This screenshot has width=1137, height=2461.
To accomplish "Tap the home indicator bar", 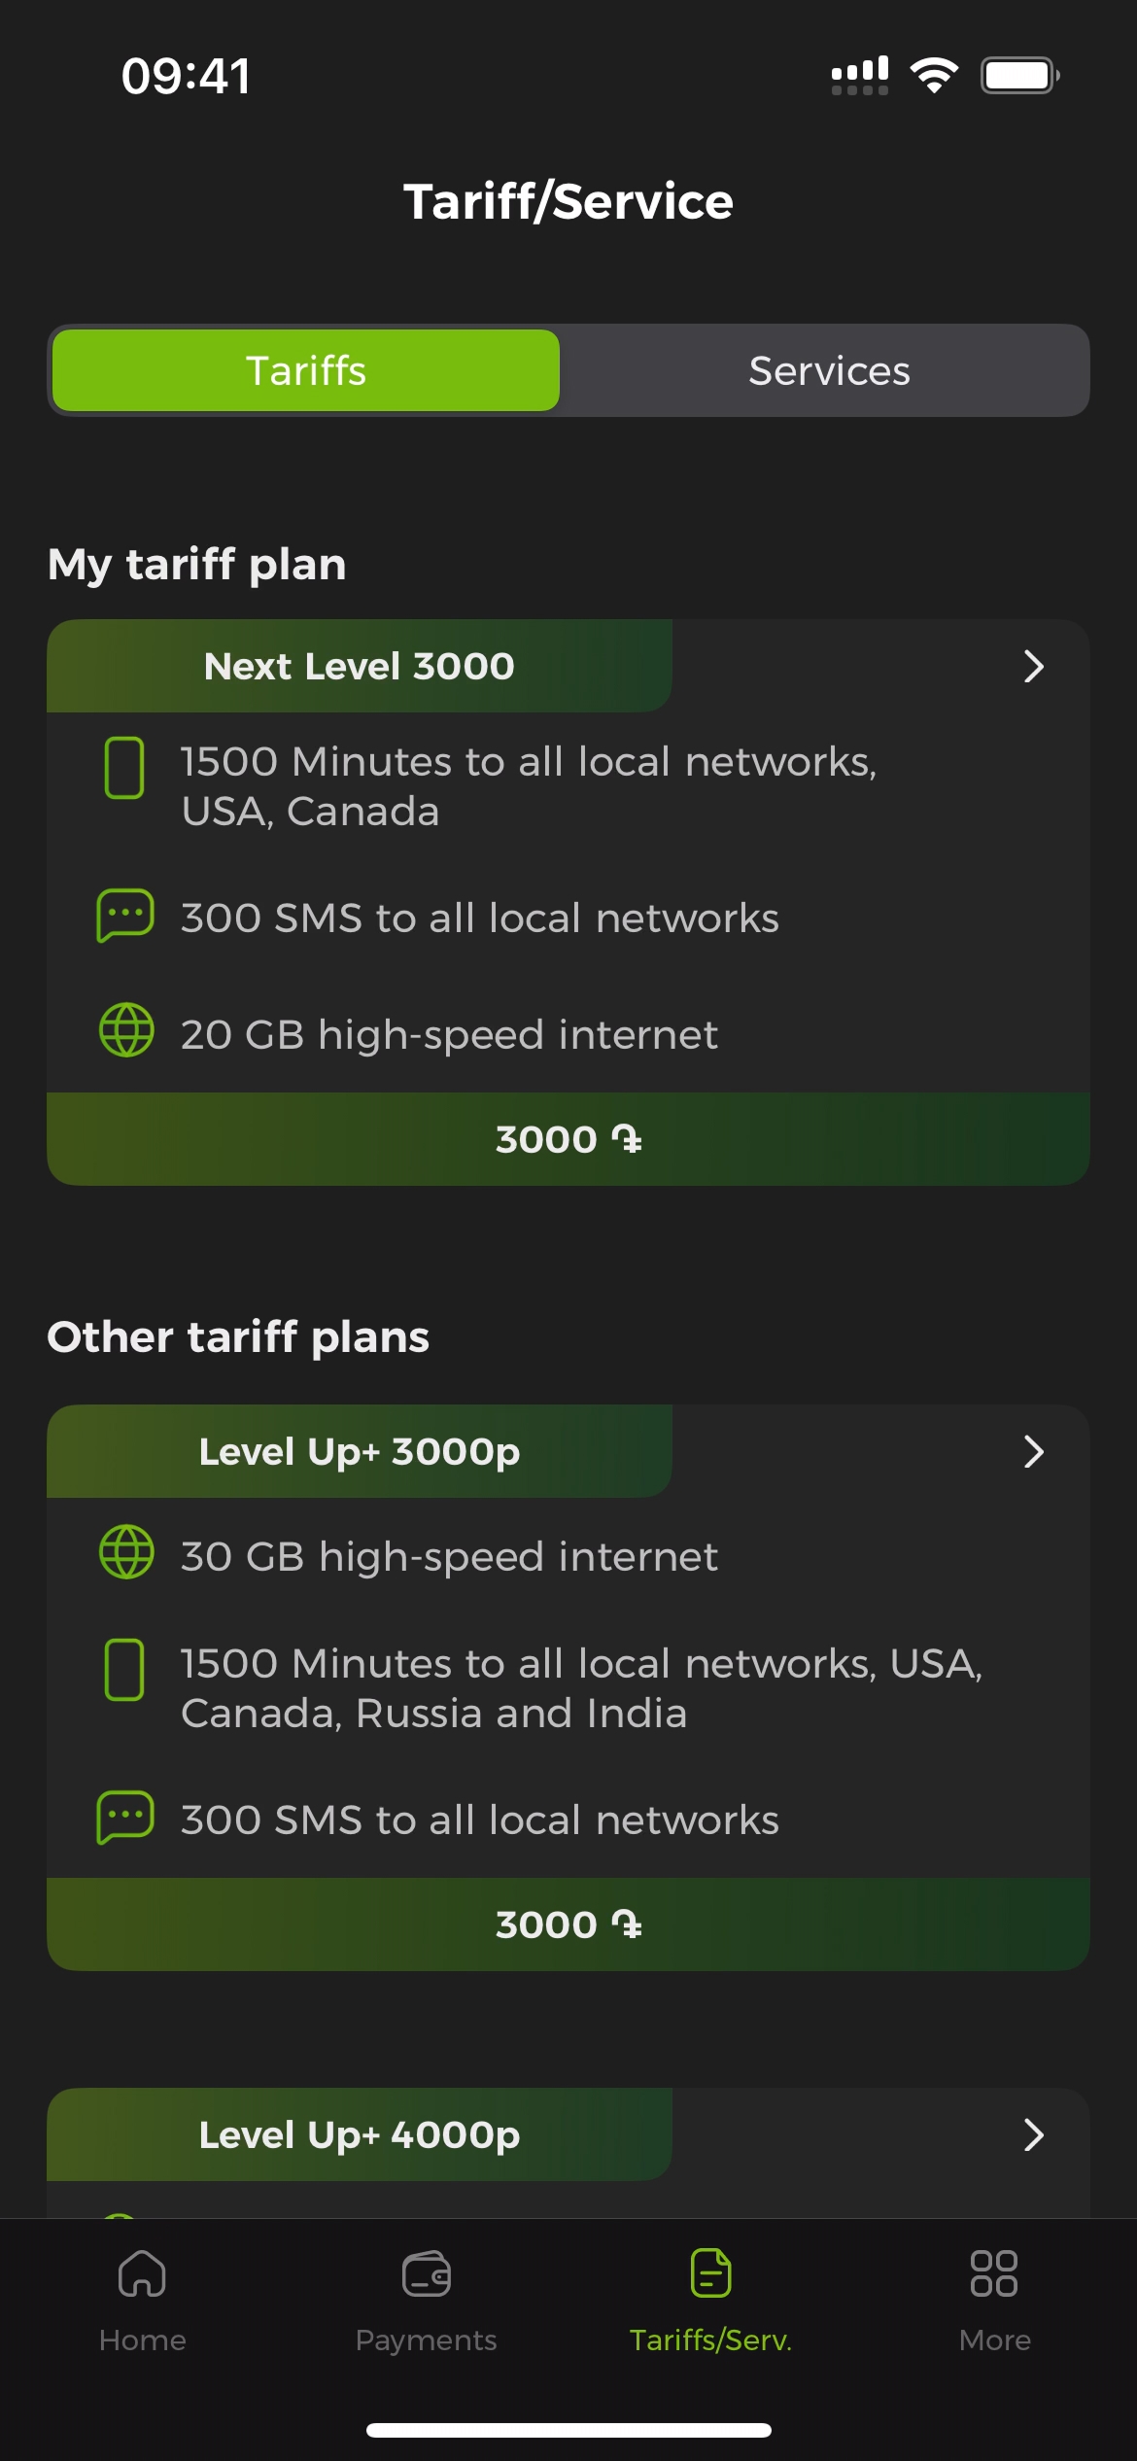I will (x=568, y=2430).
